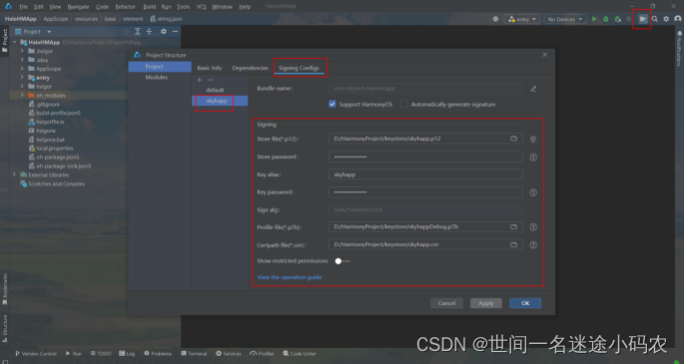Image resolution: width=684 pixels, height=364 pixels.
Task: Hide the Project panel with minus icon
Action: [x=175, y=31]
